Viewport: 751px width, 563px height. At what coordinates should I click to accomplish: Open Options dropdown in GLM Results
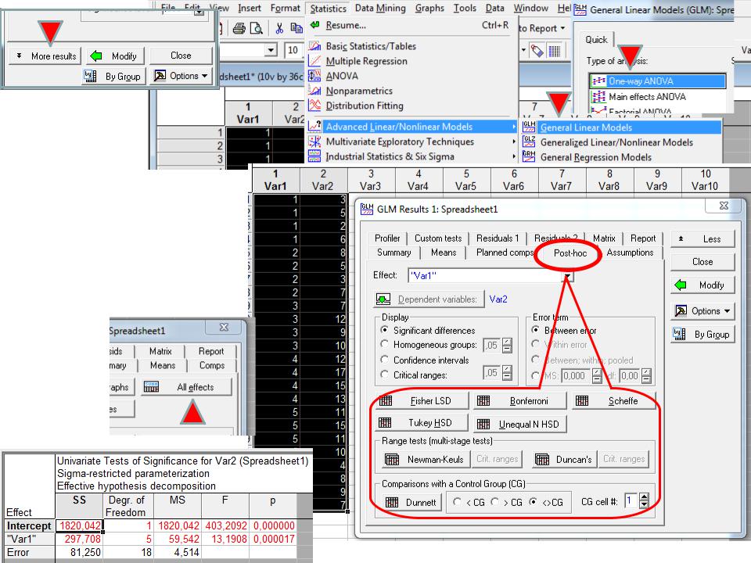pos(702,311)
